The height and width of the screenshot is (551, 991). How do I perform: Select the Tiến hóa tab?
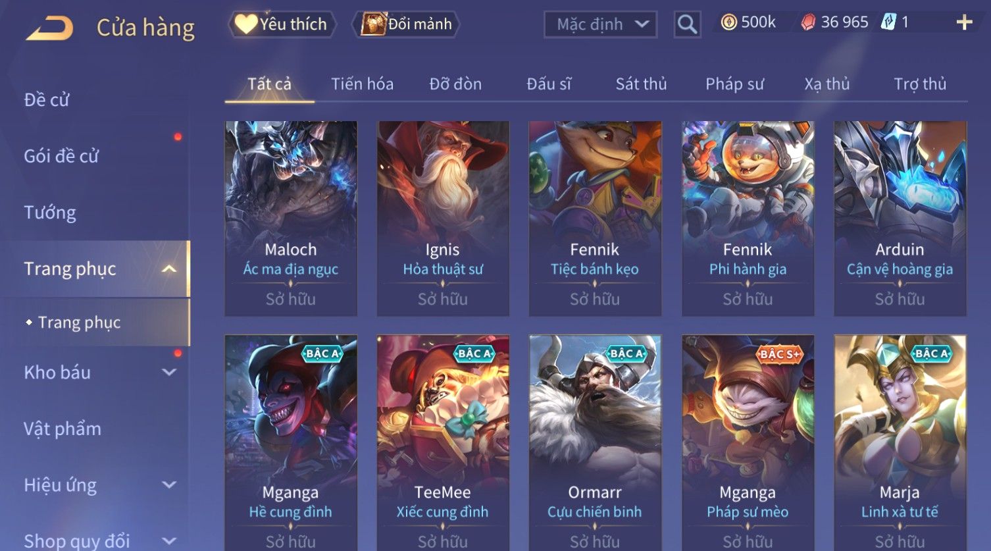[362, 84]
